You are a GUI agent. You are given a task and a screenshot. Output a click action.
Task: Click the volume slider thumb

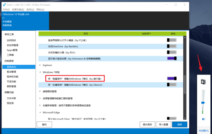point(203,103)
